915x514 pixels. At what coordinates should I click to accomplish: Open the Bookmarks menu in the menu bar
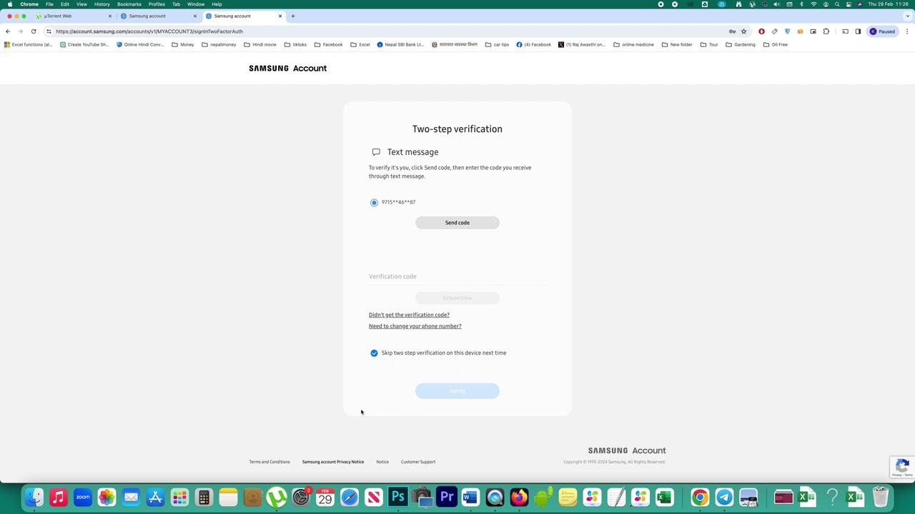pos(129,4)
